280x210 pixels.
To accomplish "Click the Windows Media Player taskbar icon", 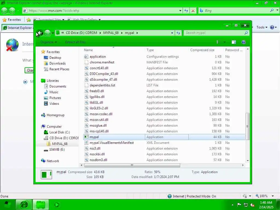I will [57, 205].
